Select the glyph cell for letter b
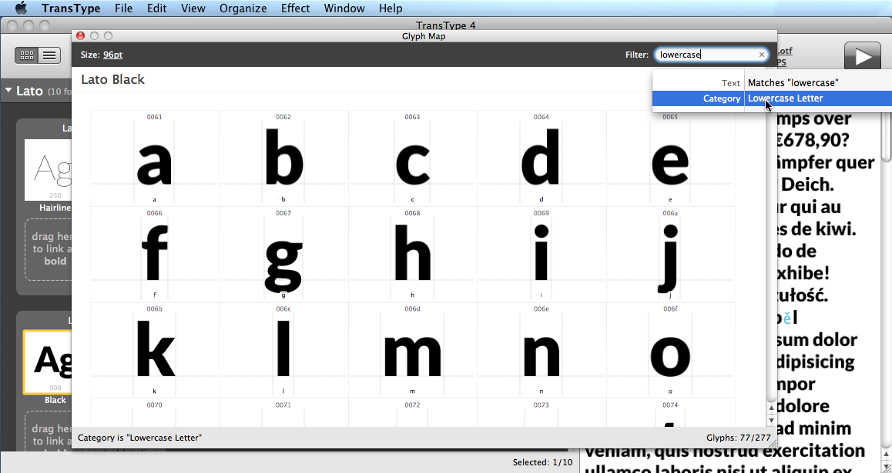 [x=283, y=158]
